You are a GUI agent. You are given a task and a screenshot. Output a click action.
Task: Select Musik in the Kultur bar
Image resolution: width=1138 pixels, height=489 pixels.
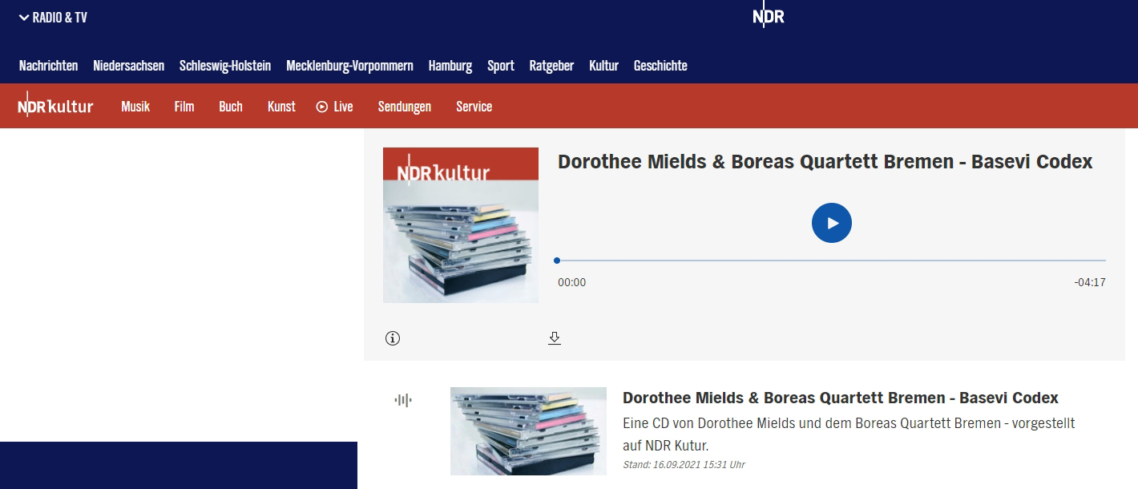[x=135, y=107]
